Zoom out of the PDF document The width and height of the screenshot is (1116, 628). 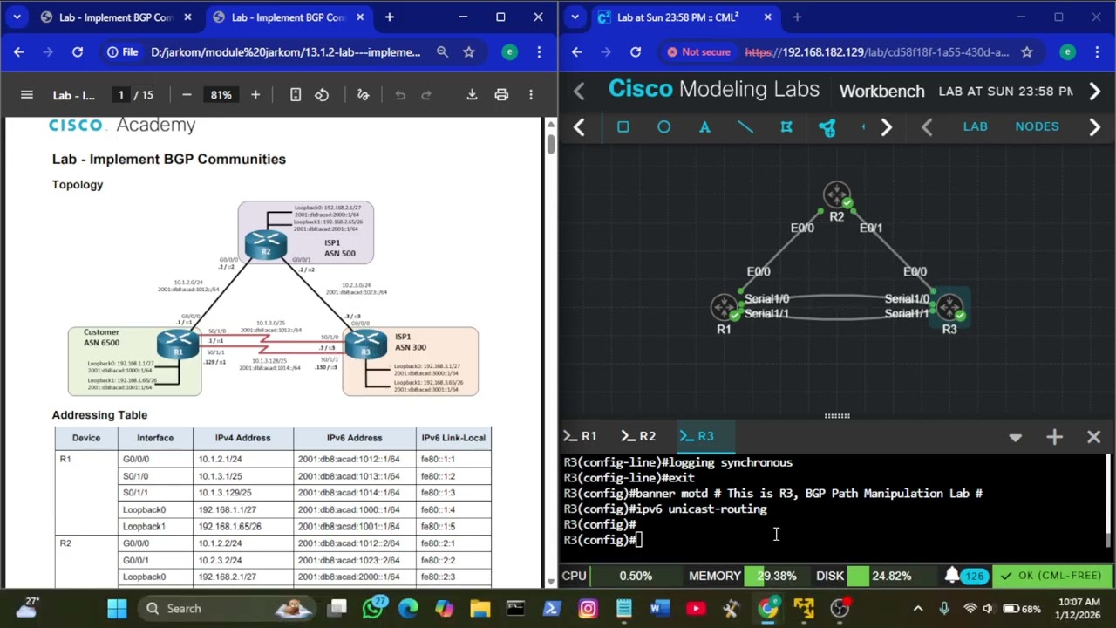(187, 94)
